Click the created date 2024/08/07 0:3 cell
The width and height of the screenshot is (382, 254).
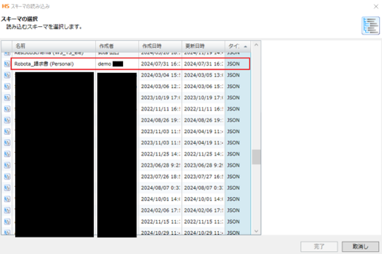pyautogui.click(x=160, y=188)
